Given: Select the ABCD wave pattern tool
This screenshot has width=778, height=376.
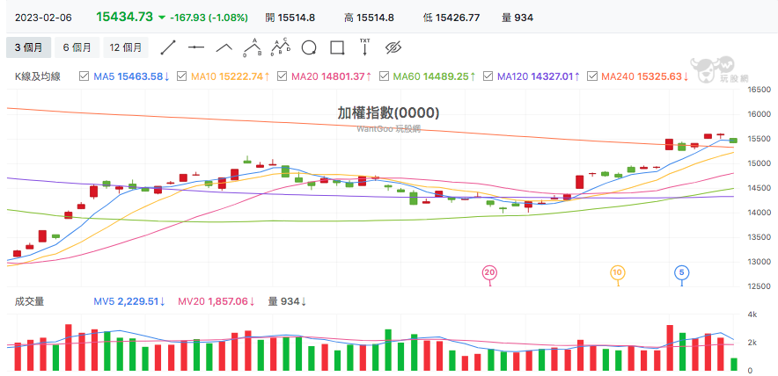Looking at the screenshot, I should [281, 47].
